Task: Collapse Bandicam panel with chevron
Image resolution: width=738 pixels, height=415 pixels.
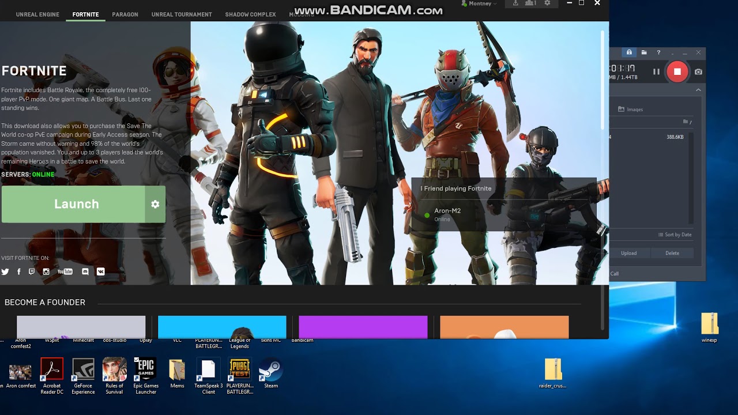Action: (698, 90)
